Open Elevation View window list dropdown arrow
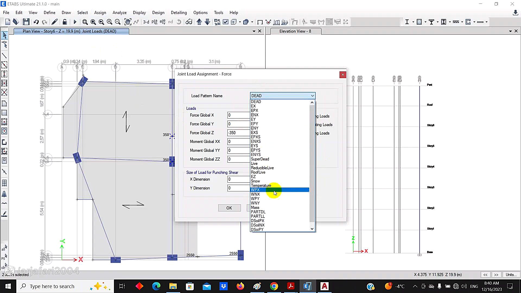The height and width of the screenshot is (293, 521). coord(510,31)
